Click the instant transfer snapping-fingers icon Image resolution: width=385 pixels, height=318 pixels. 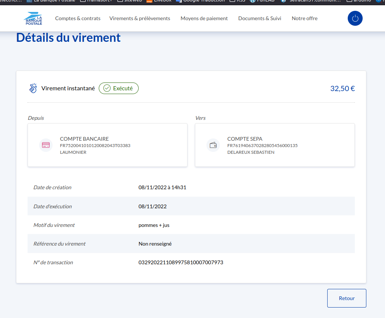point(33,88)
